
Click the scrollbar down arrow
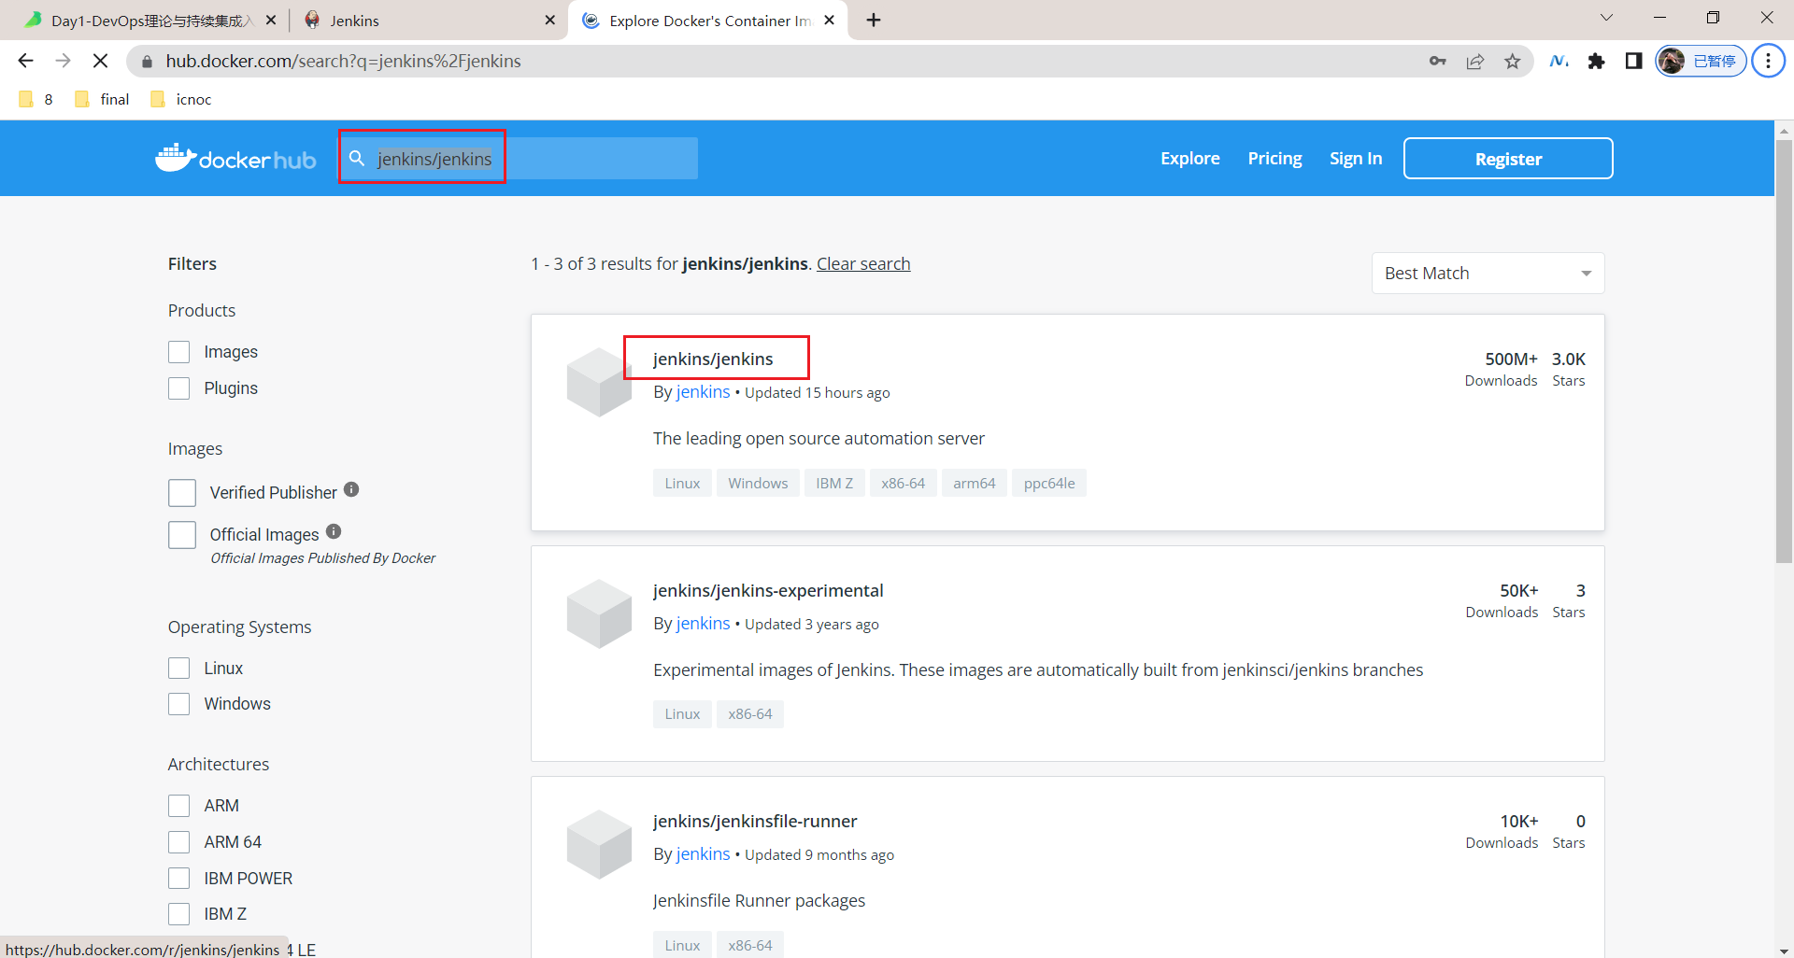coord(1784,950)
